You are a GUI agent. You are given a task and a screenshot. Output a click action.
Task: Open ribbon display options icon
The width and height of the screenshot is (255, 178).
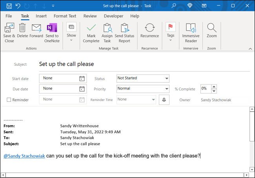[204, 6]
